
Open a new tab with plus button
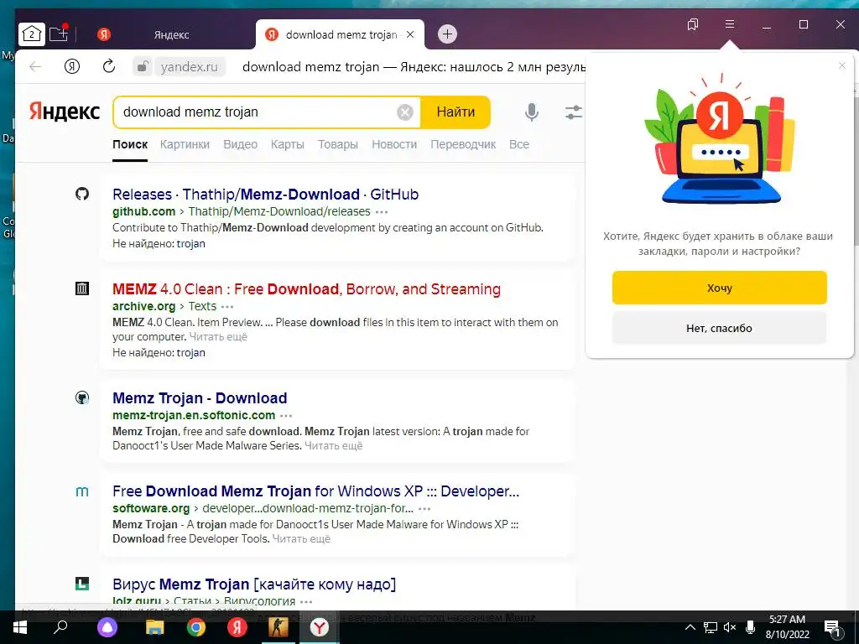[447, 34]
